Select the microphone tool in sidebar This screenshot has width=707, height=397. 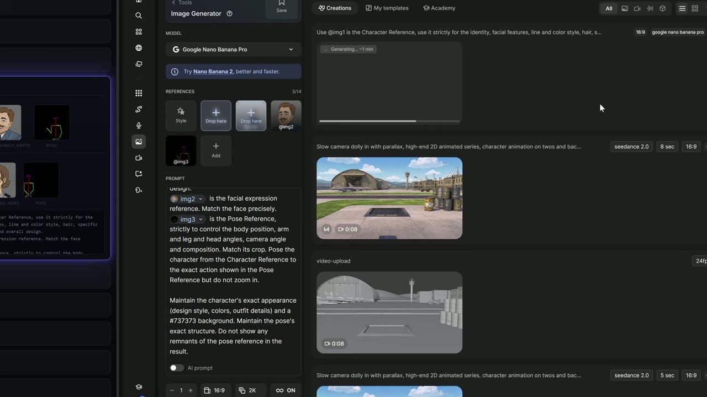pyautogui.click(x=139, y=126)
